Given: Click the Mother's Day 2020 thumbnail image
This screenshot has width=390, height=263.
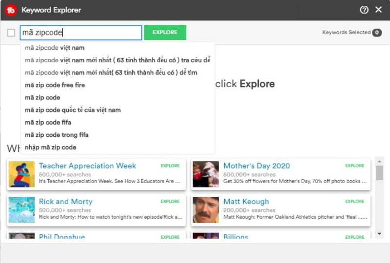Looking at the screenshot, I should [x=206, y=174].
